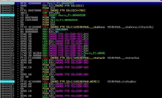Select the CALL MSVBVM60.#595 instruction
The width and height of the screenshot is (162, 98).
pyautogui.click(x=71, y=82)
